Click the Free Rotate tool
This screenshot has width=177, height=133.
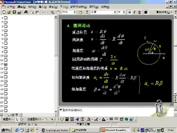tap(22, 119)
